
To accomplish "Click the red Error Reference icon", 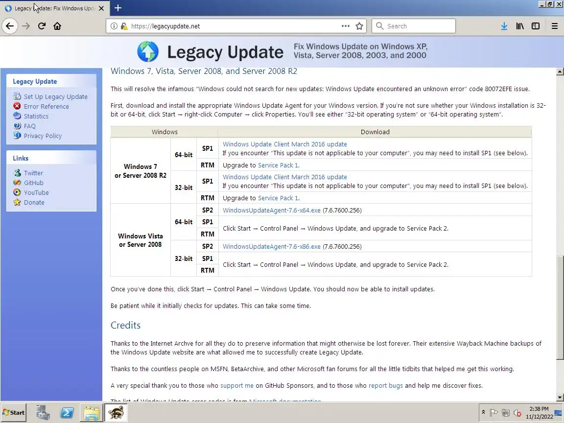I will 17,106.
